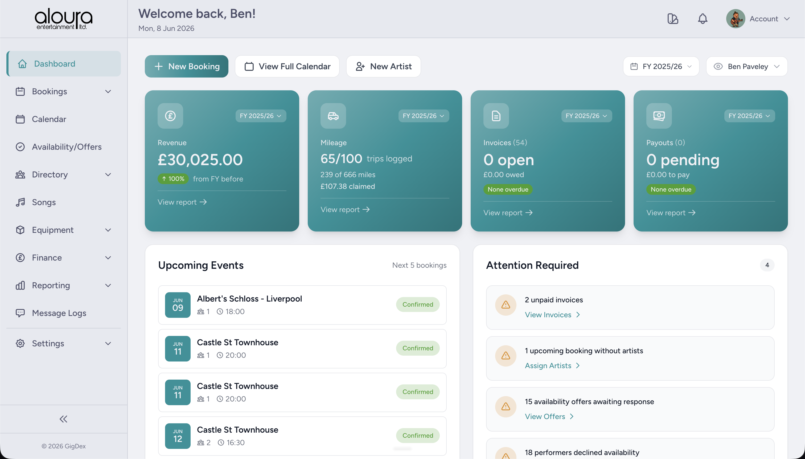Expand the Equipment sidebar section
Screen dimensions: 805x459
[x=64, y=230]
